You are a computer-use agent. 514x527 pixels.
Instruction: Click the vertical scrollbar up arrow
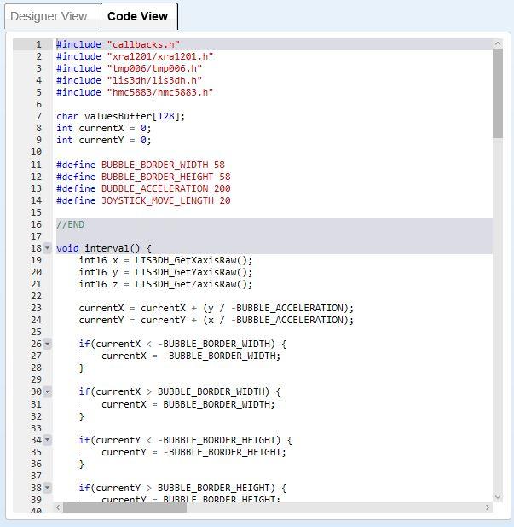coord(497,43)
